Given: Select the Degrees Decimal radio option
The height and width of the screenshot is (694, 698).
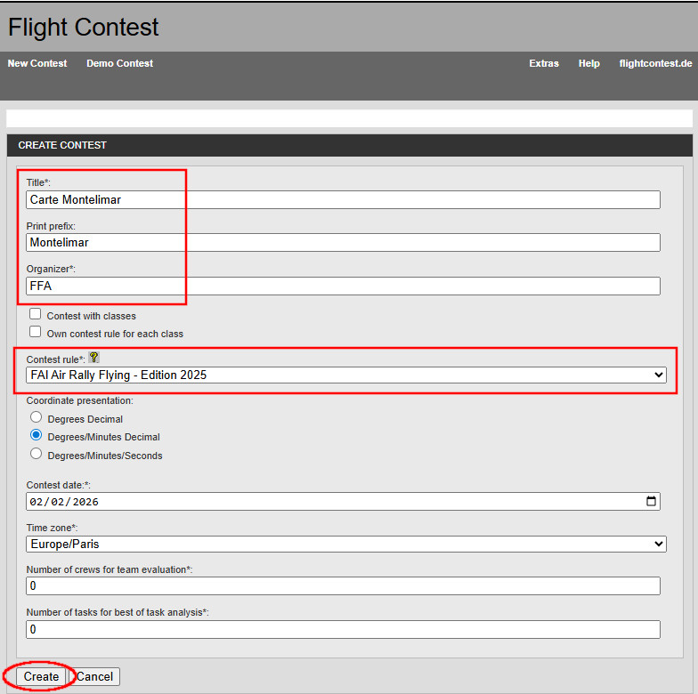Looking at the screenshot, I should point(37,417).
